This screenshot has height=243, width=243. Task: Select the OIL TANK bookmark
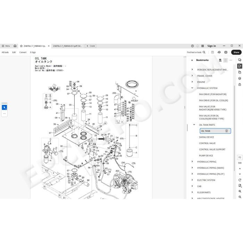coord(215,131)
